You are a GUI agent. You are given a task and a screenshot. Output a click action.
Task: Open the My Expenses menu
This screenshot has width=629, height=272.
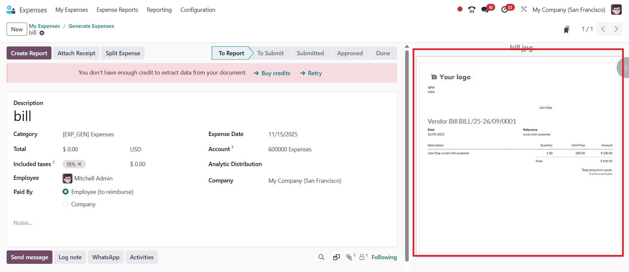click(x=71, y=10)
